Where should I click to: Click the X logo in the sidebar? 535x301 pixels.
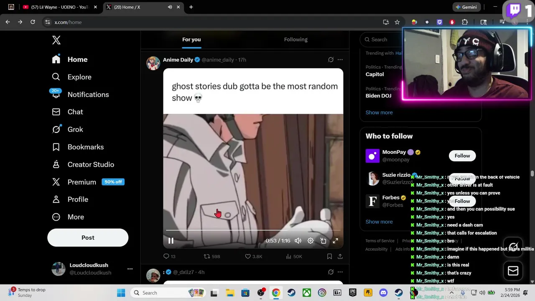pyautogui.click(x=56, y=40)
